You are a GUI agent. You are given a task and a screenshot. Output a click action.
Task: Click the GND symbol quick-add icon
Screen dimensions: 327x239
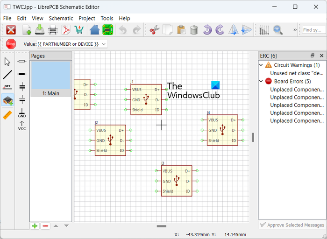click(22, 112)
